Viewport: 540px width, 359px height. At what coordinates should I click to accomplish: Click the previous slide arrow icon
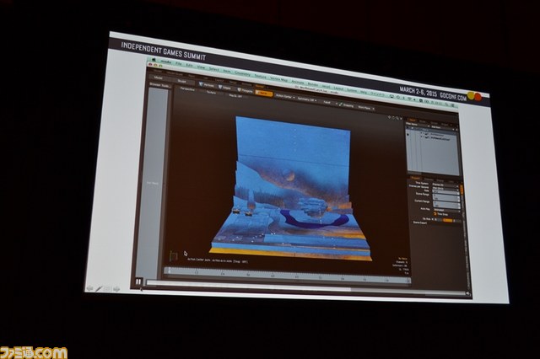90,288
